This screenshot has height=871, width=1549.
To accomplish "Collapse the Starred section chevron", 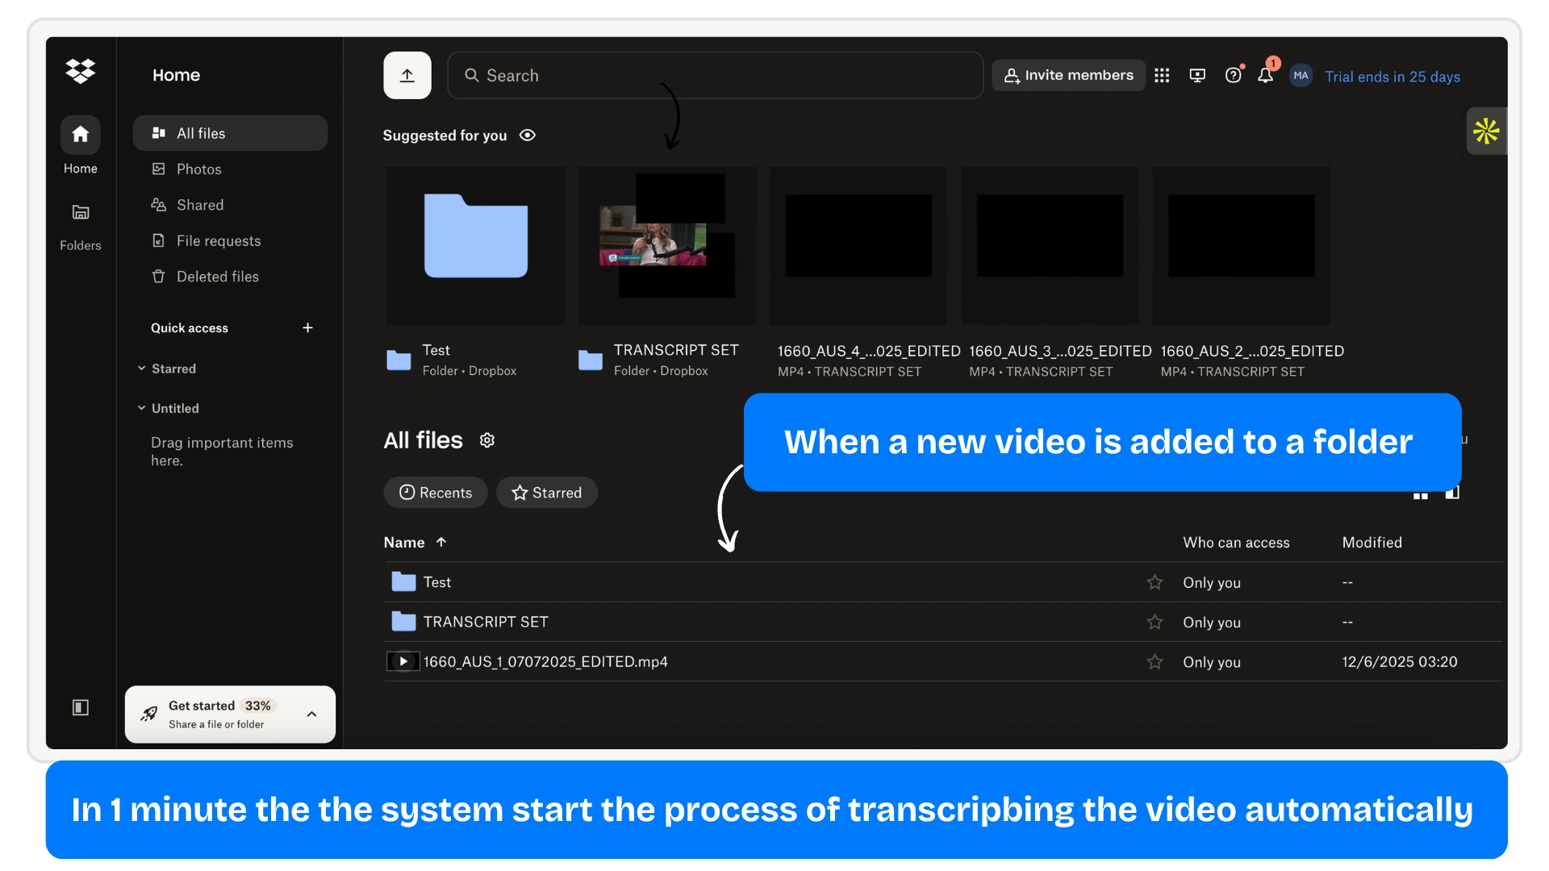I will (x=142, y=369).
